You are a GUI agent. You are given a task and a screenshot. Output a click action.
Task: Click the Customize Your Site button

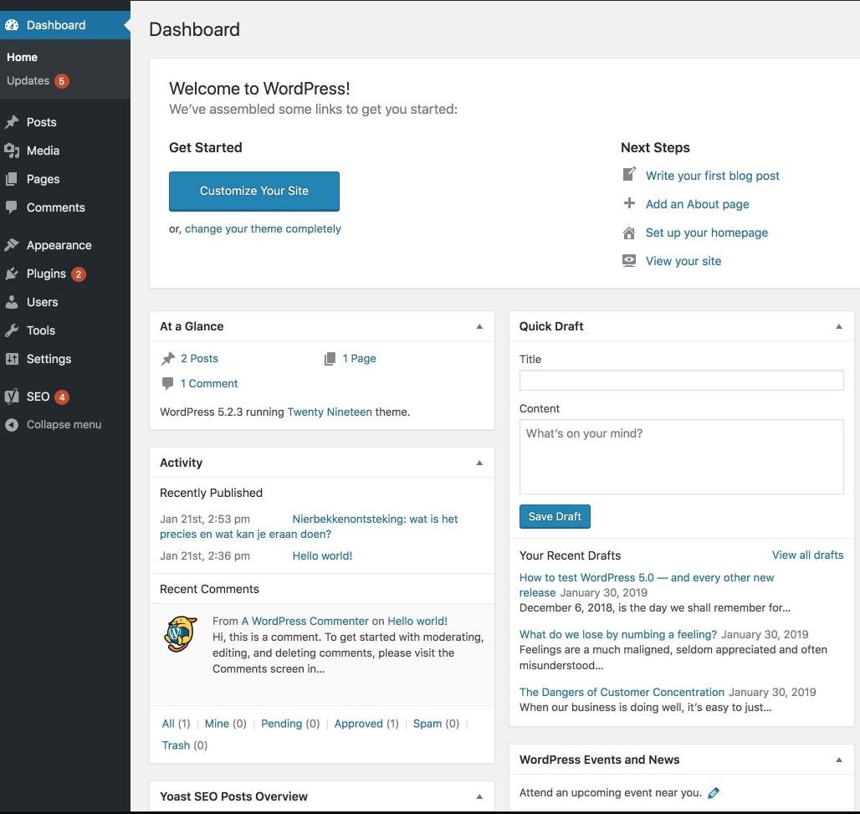(254, 190)
